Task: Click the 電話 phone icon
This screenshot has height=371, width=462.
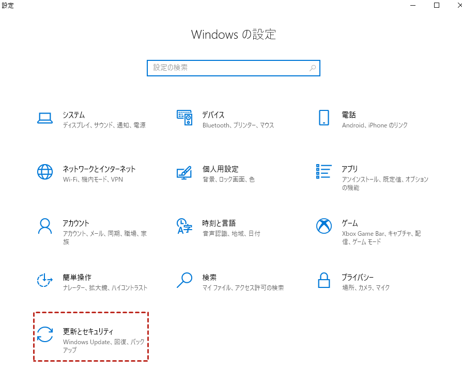Action: click(324, 118)
